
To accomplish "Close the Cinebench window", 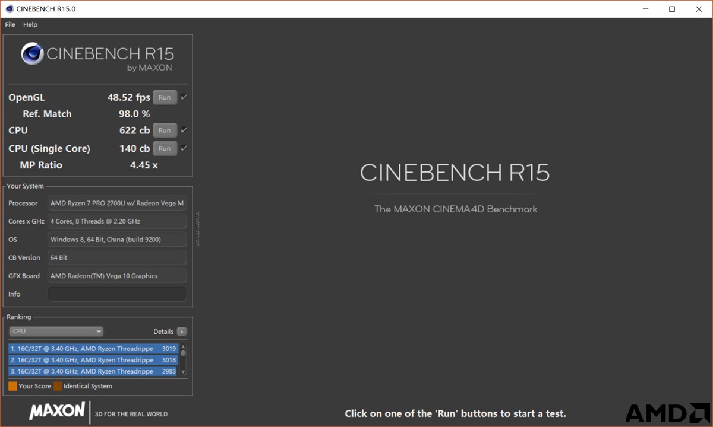I will point(699,9).
